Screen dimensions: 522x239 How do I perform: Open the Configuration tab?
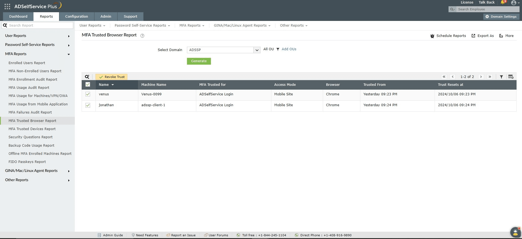77,17
